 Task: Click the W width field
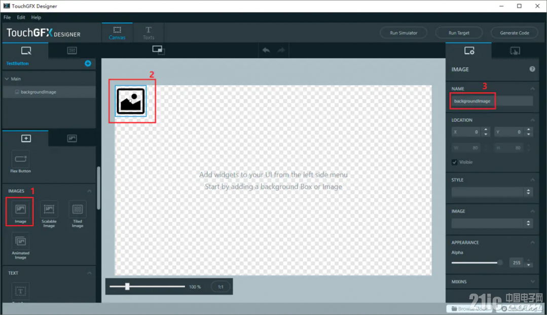466,148
